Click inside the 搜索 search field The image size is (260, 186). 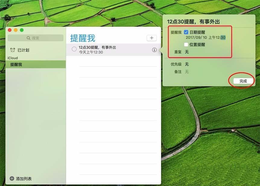pyautogui.click(x=36, y=38)
